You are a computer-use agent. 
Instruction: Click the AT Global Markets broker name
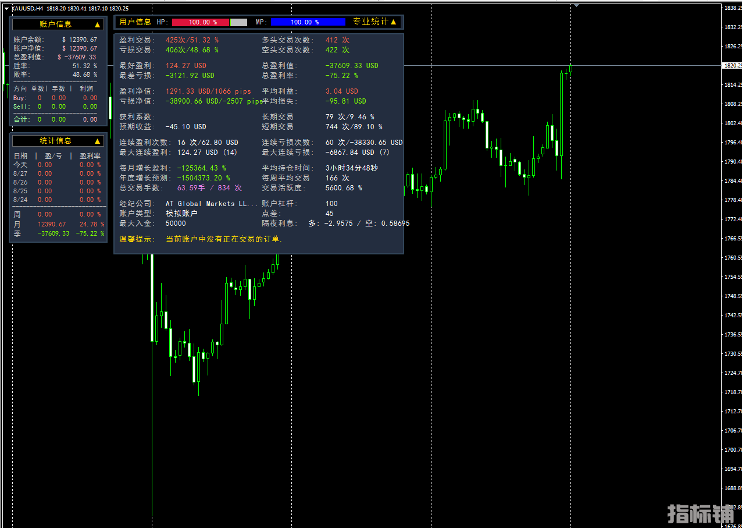tap(211, 204)
